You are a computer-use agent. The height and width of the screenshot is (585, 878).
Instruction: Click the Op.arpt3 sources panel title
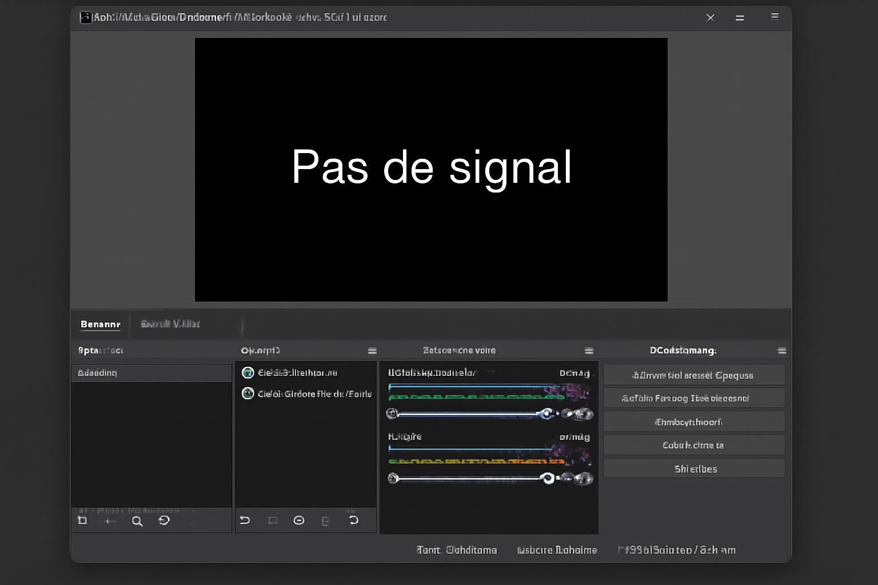point(260,350)
